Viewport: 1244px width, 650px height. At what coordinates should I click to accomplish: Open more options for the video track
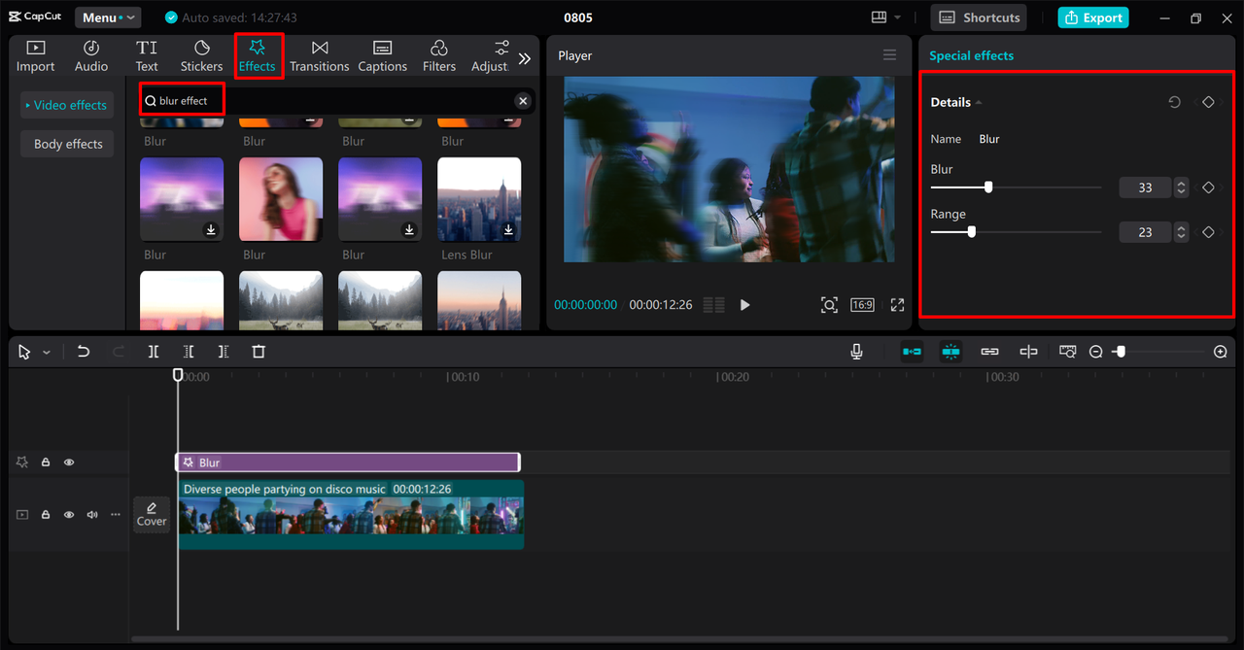116,515
